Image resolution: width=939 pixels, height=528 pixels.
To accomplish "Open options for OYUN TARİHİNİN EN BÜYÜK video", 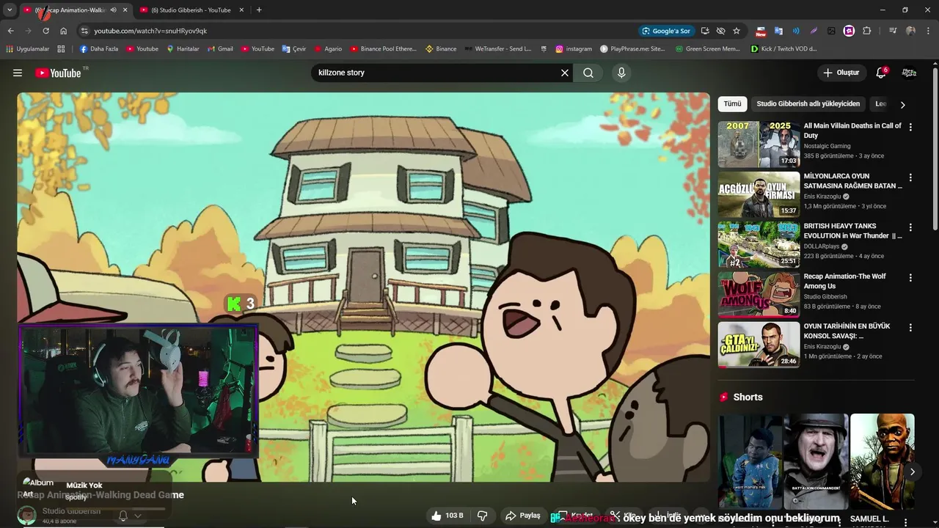I will pos(910,328).
